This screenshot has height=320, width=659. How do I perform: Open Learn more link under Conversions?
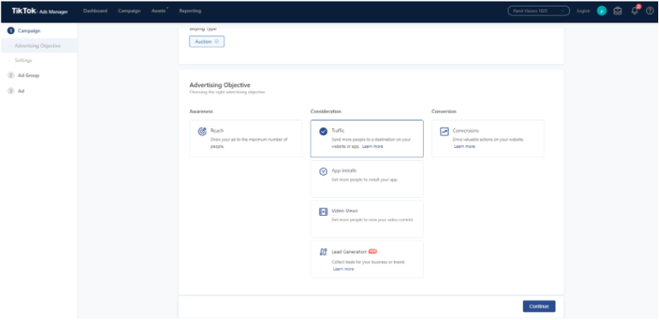(x=464, y=146)
